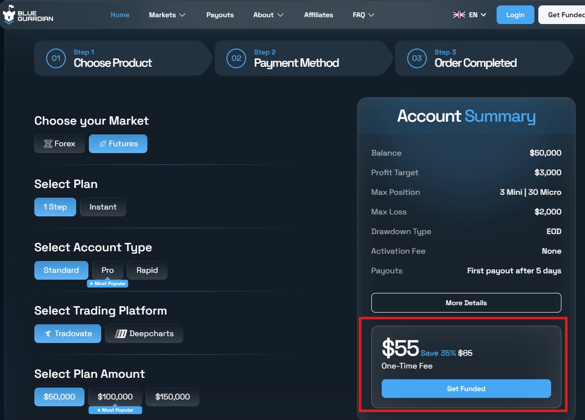Click the One-Time Fee label
Viewport: 585px width, 420px height.
pyautogui.click(x=407, y=366)
